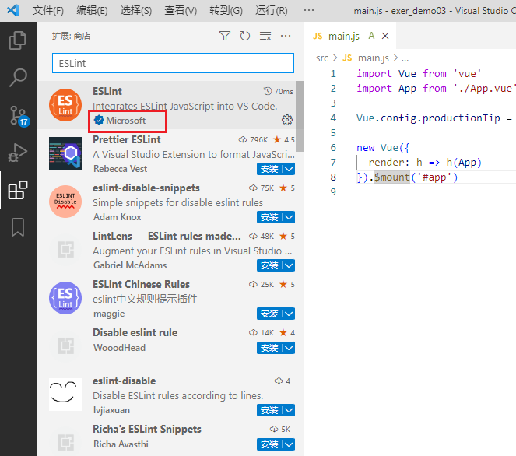Place cursor on code line 4
Screen dimensions: 516x456
[434, 118]
